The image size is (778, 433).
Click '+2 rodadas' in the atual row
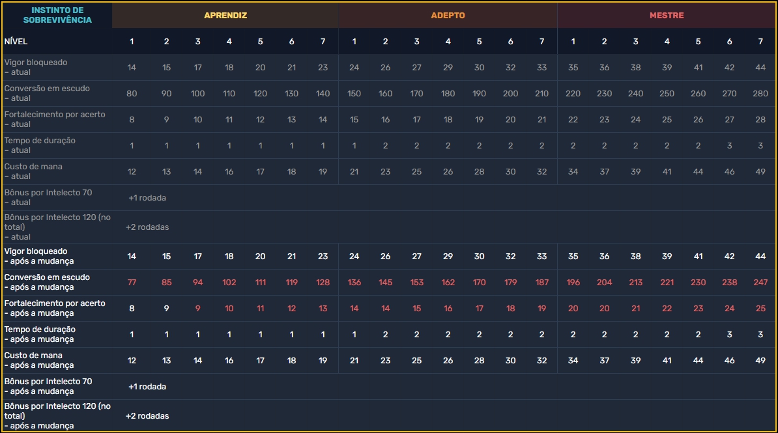[147, 227]
